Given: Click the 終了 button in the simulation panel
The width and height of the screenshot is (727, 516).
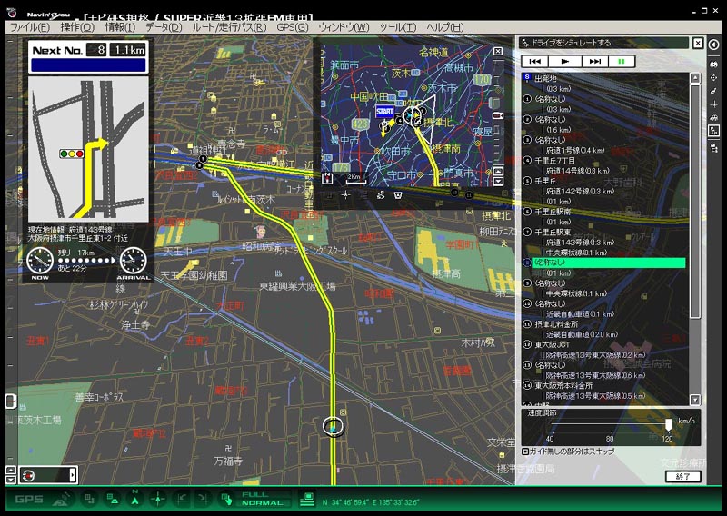Looking at the screenshot, I should coord(683,476).
